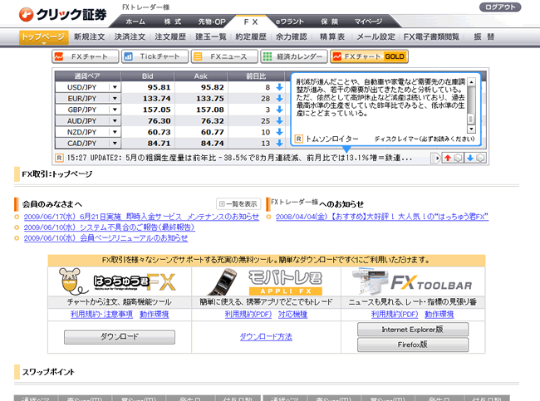
Task: Open 6月21日実施 即時入金サービス notice link
Action: (x=141, y=217)
